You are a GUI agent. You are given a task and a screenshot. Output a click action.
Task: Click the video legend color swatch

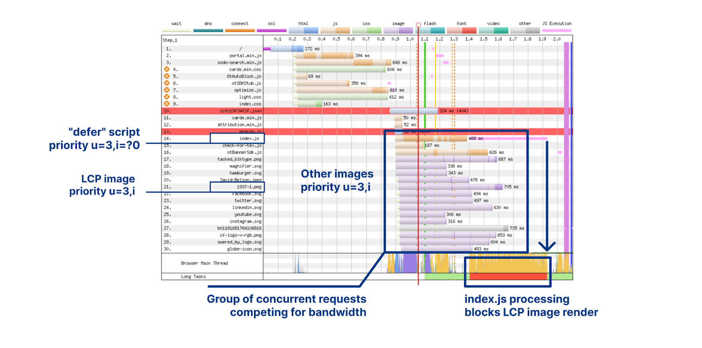pos(493,31)
